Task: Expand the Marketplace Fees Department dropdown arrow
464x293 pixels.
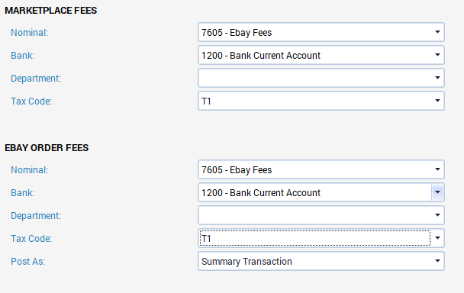Action: (x=437, y=78)
